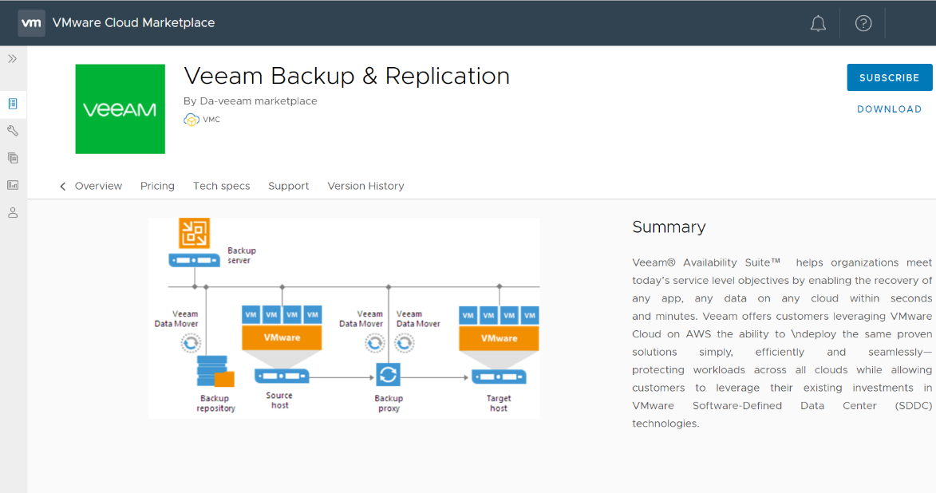Open the notifications bell
Image resolution: width=936 pixels, height=493 pixels.
click(x=818, y=23)
